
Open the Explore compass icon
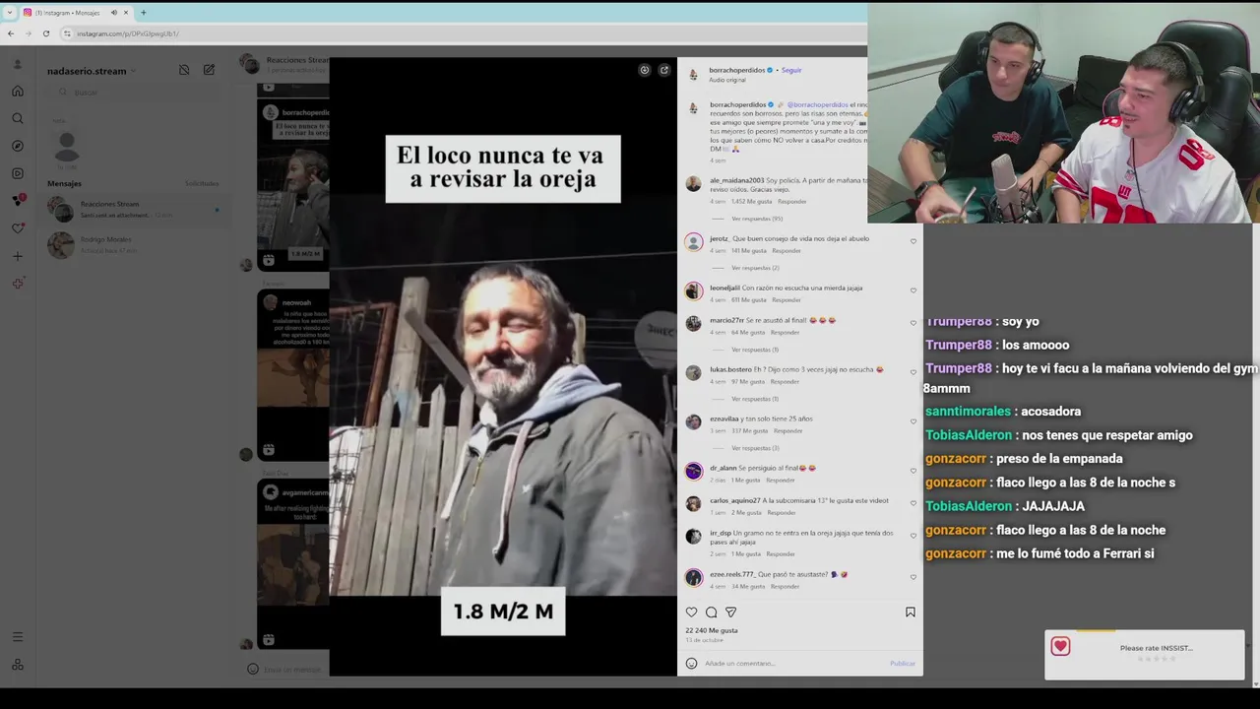click(x=18, y=146)
